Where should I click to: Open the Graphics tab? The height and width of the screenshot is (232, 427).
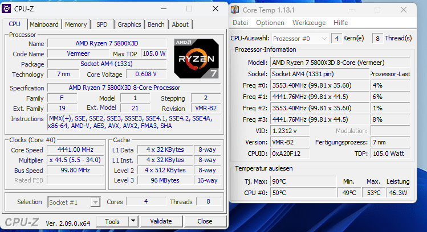(129, 24)
